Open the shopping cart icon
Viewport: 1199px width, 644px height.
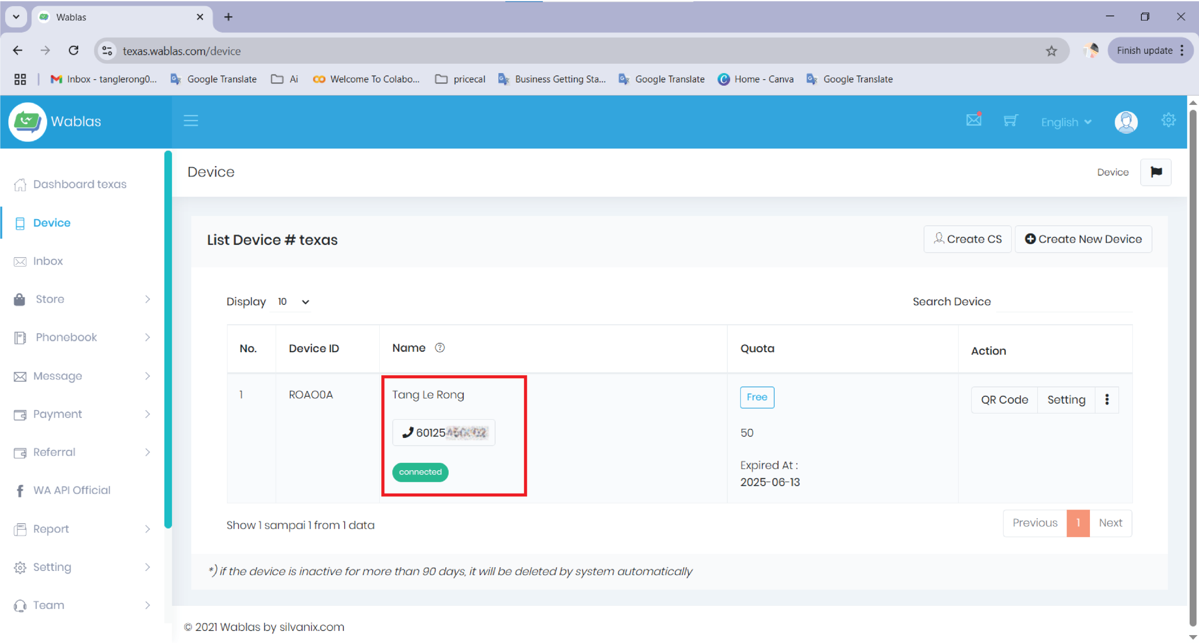1010,120
